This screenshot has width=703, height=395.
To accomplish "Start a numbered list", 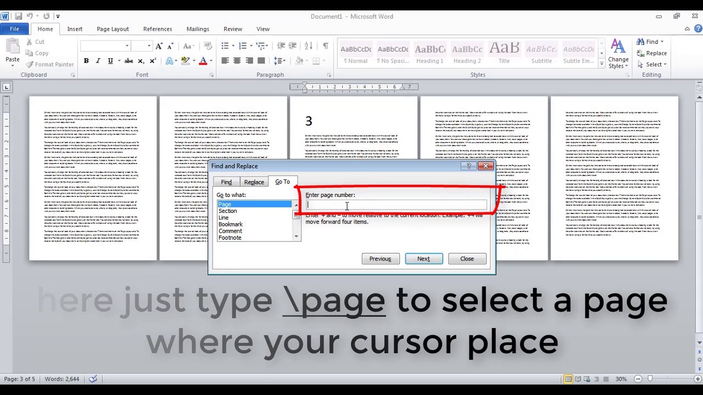I will point(243,46).
